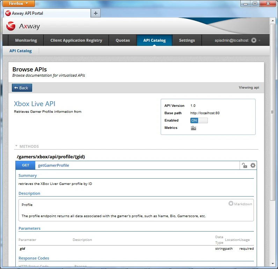Viewport: 278px width, 269px height.
Task: Open apiadmin@localhost account dropdown arrow
Action: 259,41
